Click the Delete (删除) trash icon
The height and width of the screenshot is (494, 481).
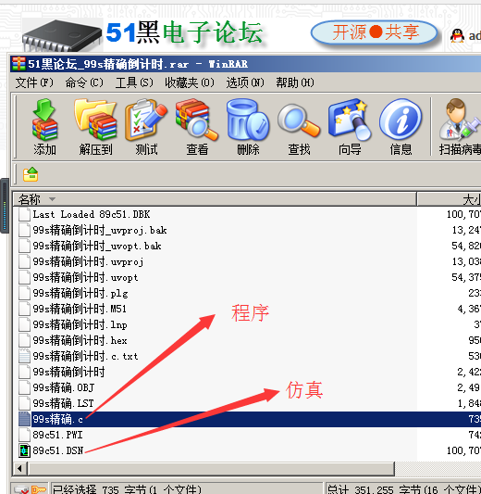[248, 120]
